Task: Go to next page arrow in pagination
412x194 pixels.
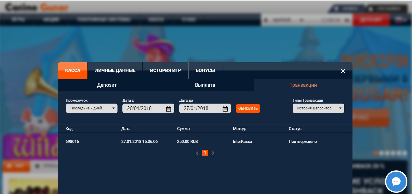Action: pos(213,153)
